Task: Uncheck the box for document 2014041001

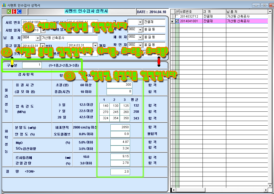Action: [x=177, y=21]
